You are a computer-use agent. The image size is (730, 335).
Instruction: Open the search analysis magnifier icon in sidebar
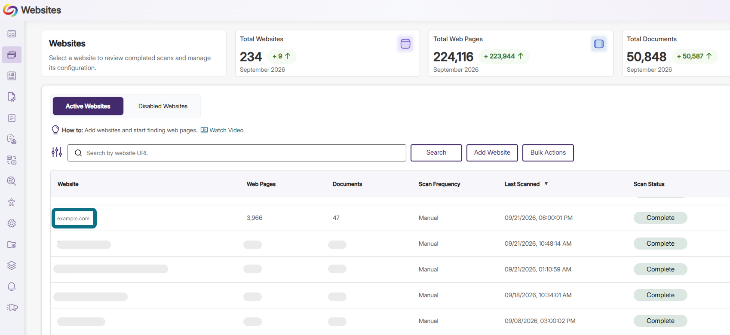coord(12,181)
